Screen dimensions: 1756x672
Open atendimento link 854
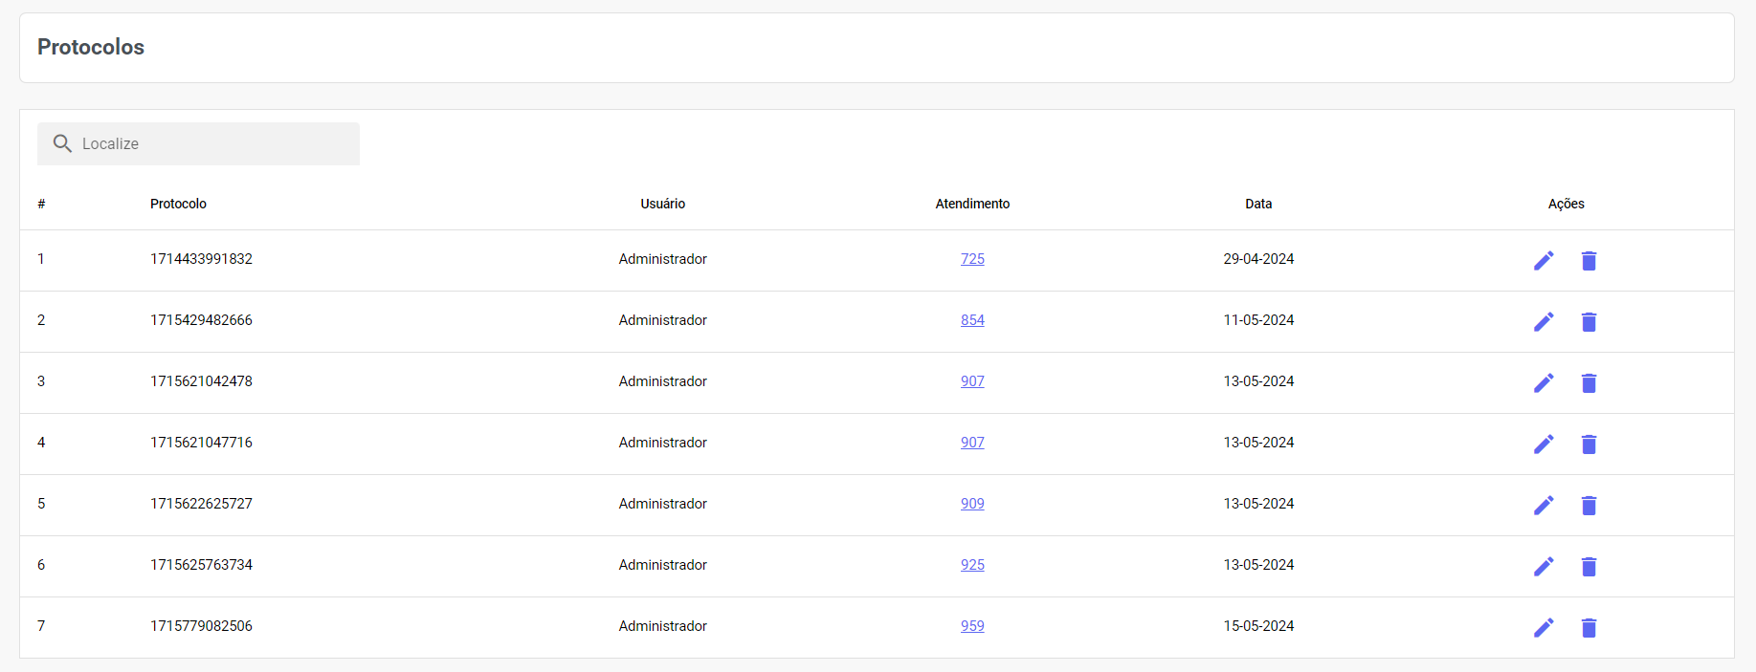point(972,320)
